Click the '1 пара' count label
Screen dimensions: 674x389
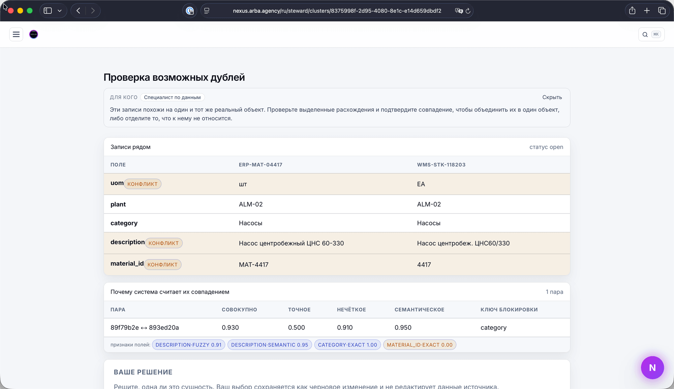click(x=554, y=292)
